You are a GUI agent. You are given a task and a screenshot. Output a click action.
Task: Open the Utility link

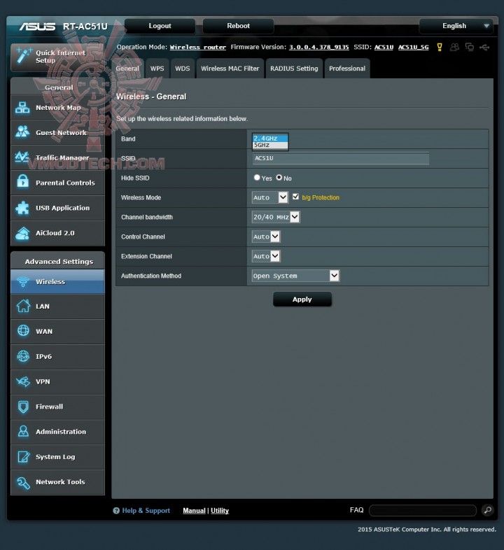click(220, 511)
